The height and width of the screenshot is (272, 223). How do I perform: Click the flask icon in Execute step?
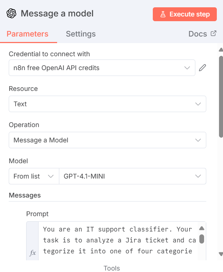pos(163,14)
